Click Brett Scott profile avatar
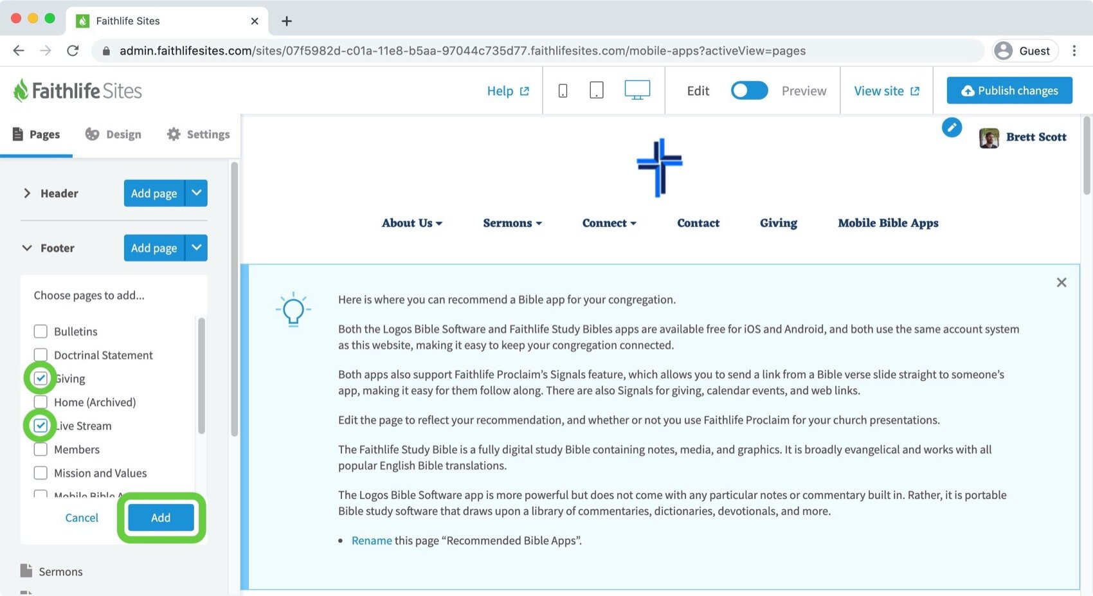This screenshot has height=596, width=1093. (989, 138)
